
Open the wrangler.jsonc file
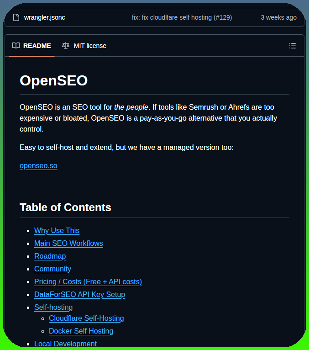coord(44,17)
